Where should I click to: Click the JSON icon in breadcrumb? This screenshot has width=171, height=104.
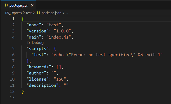(38, 13)
